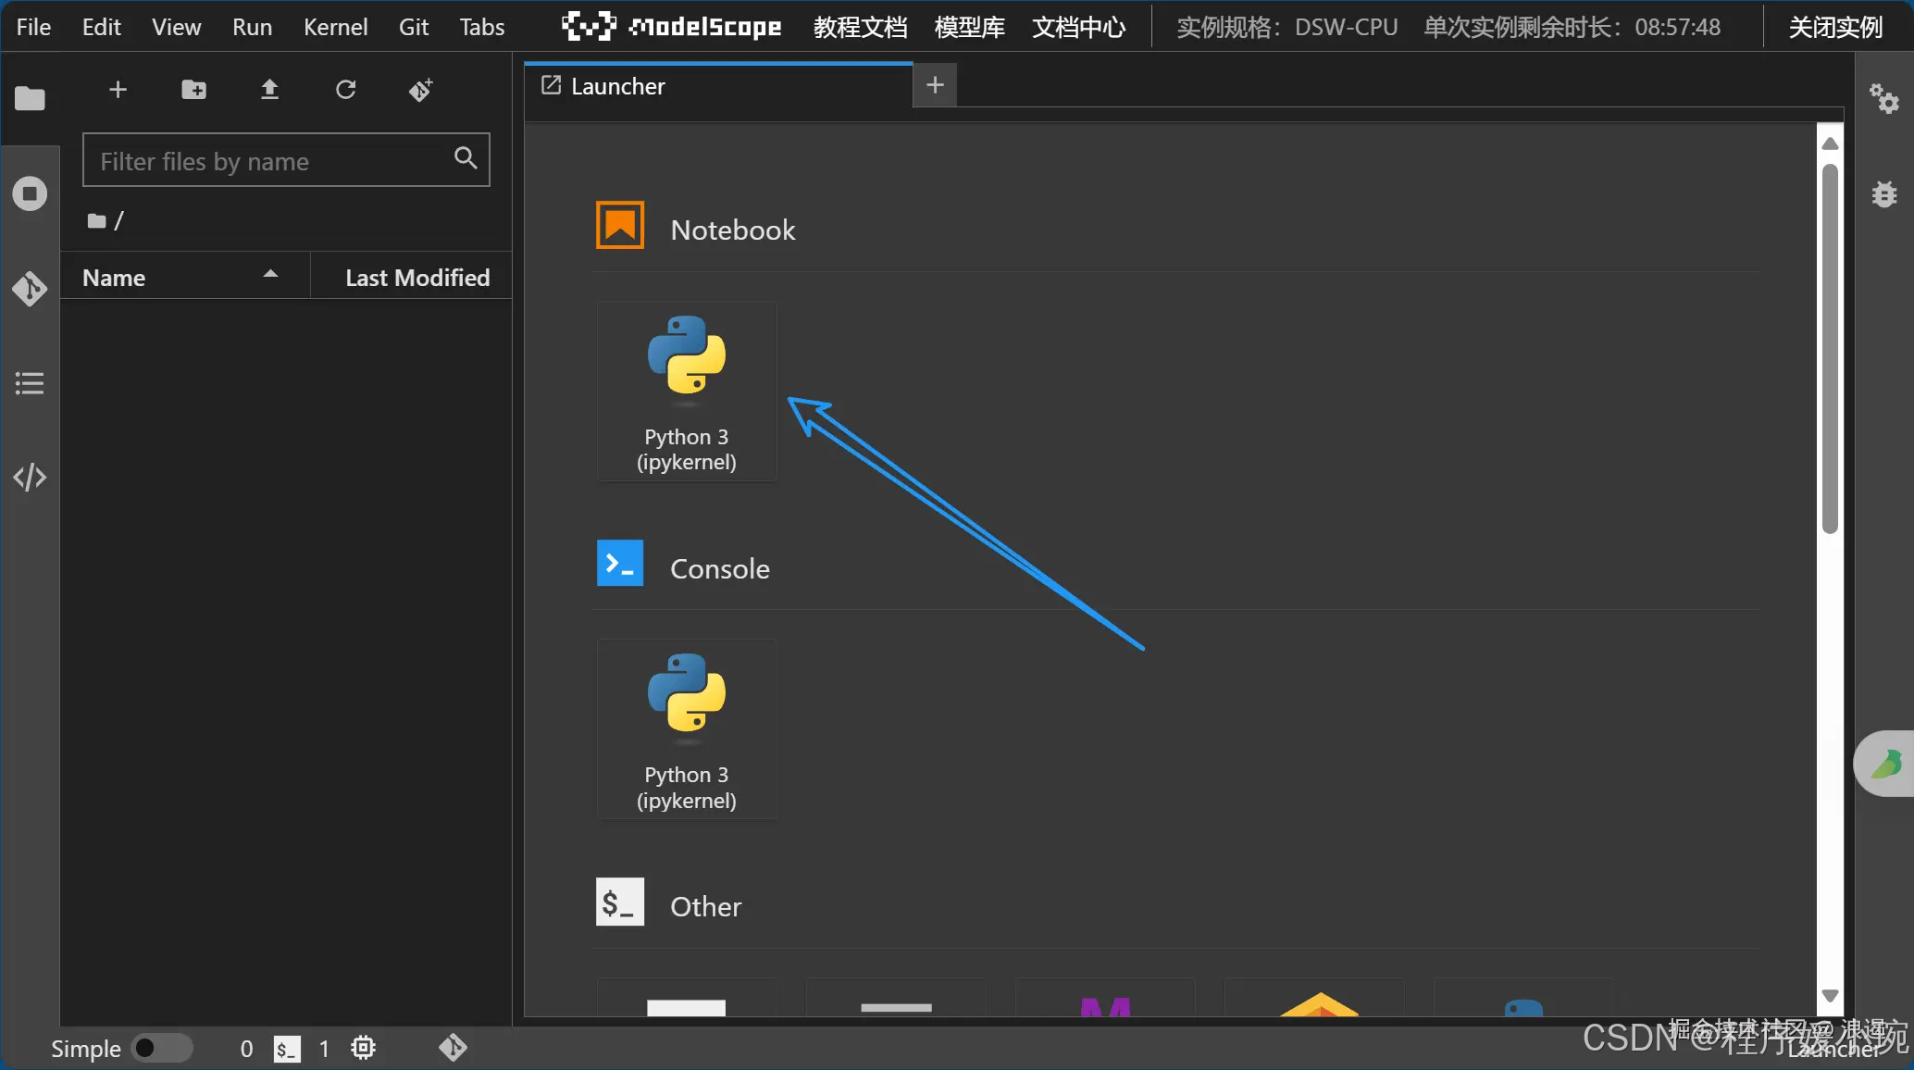Create a new folder
Screen dimensions: 1914x1070
pos(193,90)
